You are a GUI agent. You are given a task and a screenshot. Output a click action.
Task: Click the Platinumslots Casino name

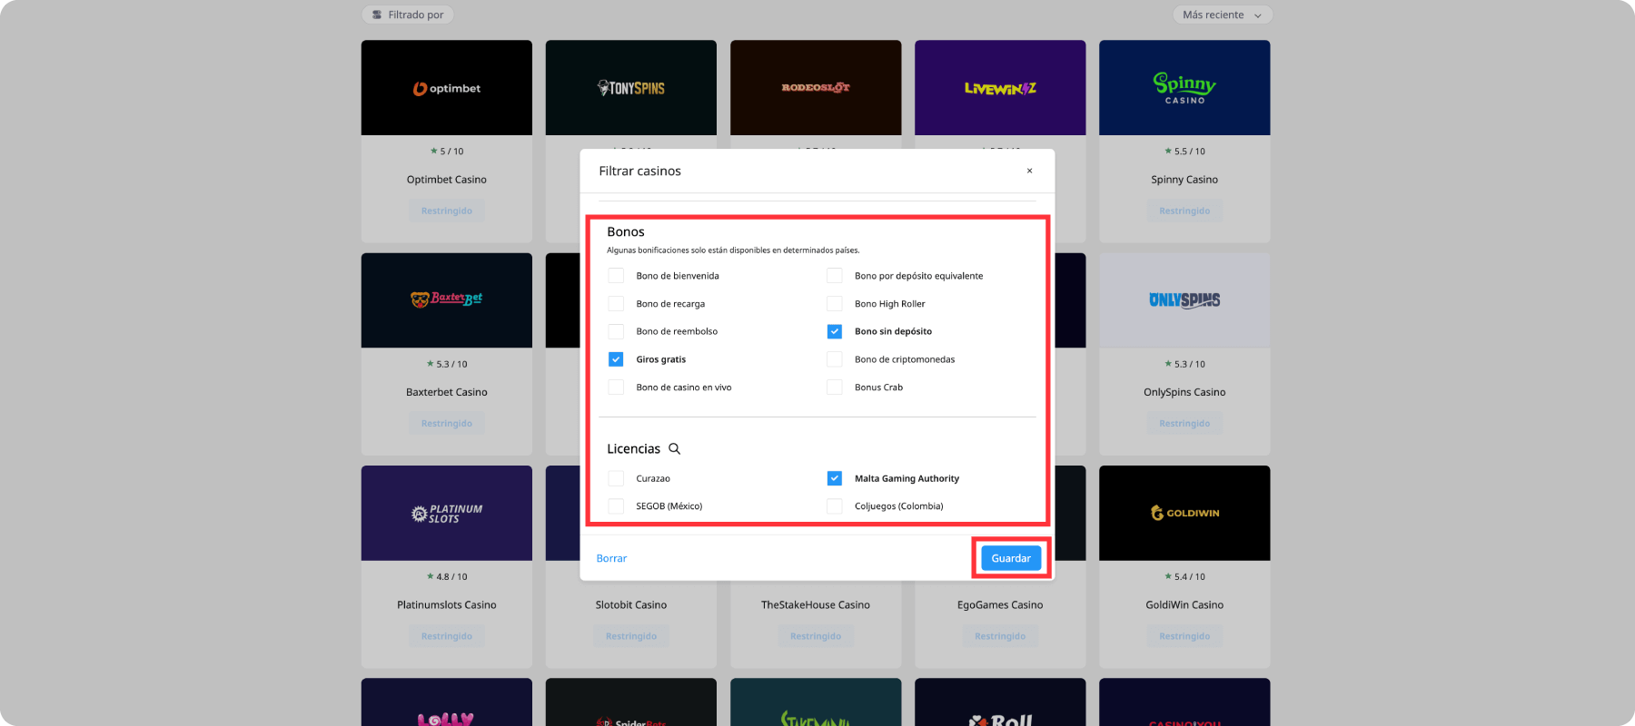click(447, 605)
